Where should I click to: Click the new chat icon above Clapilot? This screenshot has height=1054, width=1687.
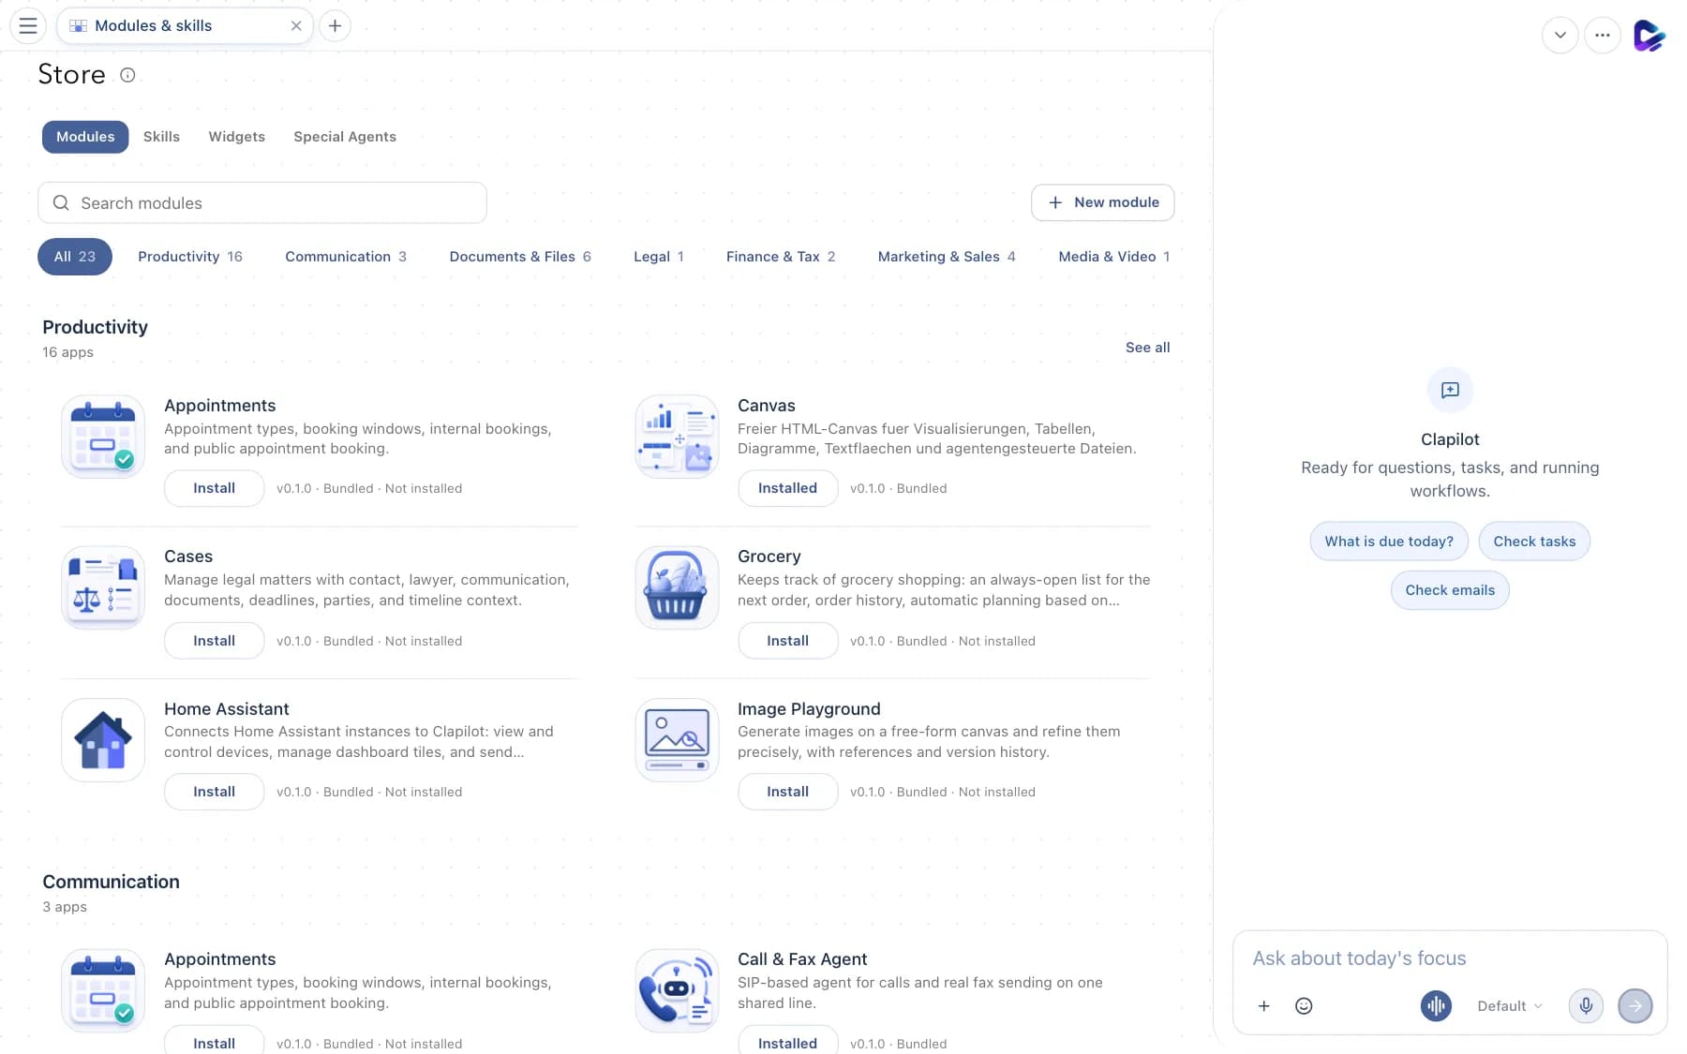[x=1450, y=390]
